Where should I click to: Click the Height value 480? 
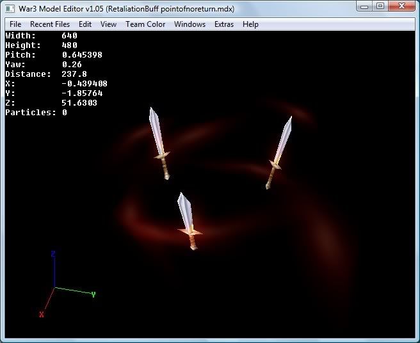click(69, 45)
